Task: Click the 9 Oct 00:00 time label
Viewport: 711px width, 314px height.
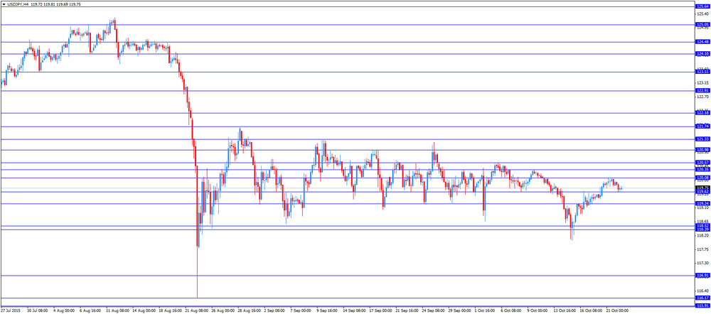Action: (538, 311)
